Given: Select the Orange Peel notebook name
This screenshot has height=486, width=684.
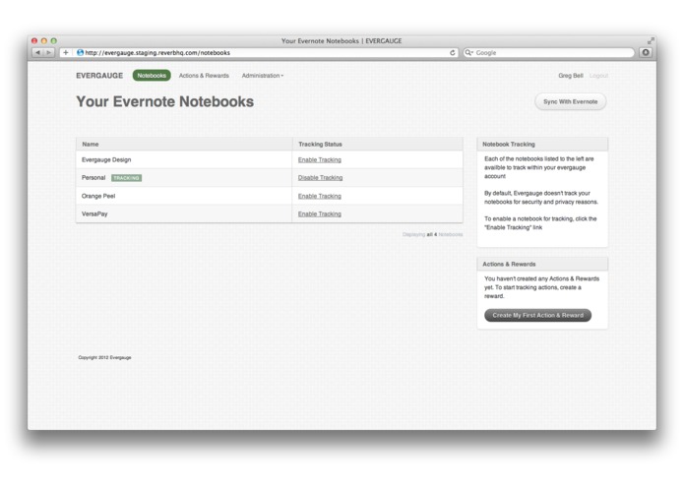Looking at the screenshot, I should pos(98,196).
